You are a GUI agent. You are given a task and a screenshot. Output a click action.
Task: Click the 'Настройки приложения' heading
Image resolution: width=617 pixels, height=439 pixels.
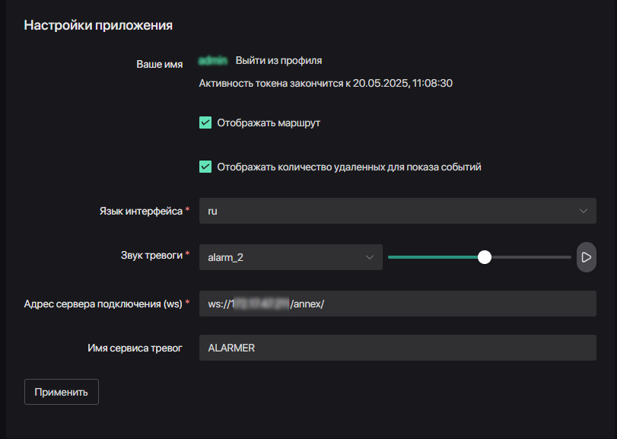pyautogui.click(x=98, y=25)
